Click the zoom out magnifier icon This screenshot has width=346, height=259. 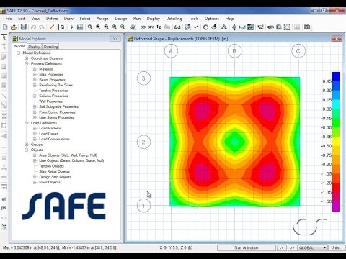[x=123, y=27]
